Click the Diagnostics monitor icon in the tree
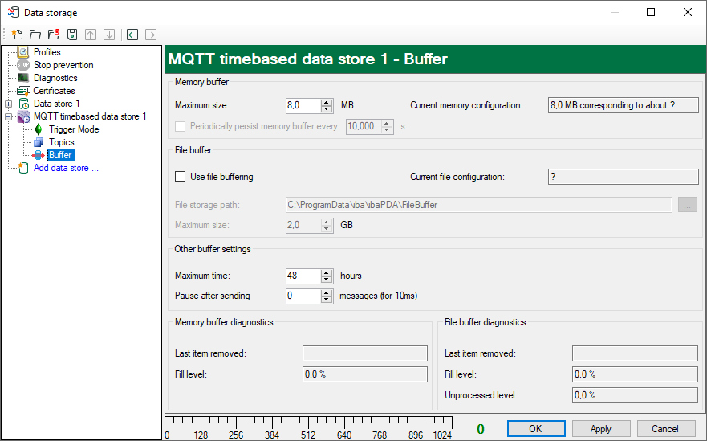Screen dimensions: 707x441 coord(23,78)
